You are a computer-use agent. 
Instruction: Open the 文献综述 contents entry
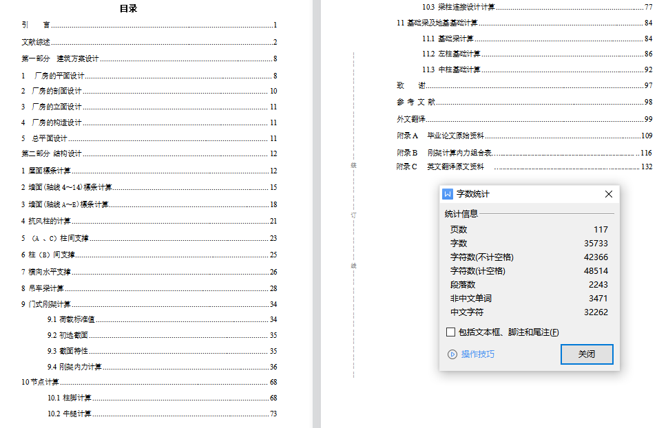(36, 42)
